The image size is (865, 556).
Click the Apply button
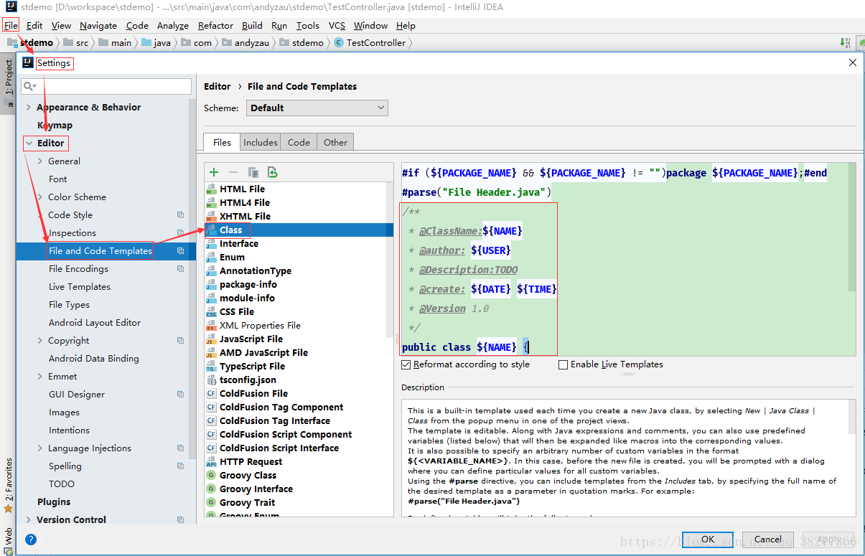[x=828, y=539]
